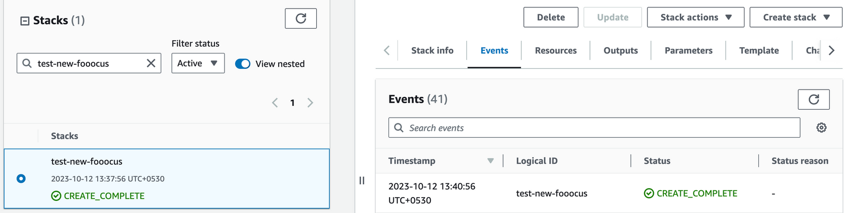Open the Stack actions dropdown

[696, 17]
